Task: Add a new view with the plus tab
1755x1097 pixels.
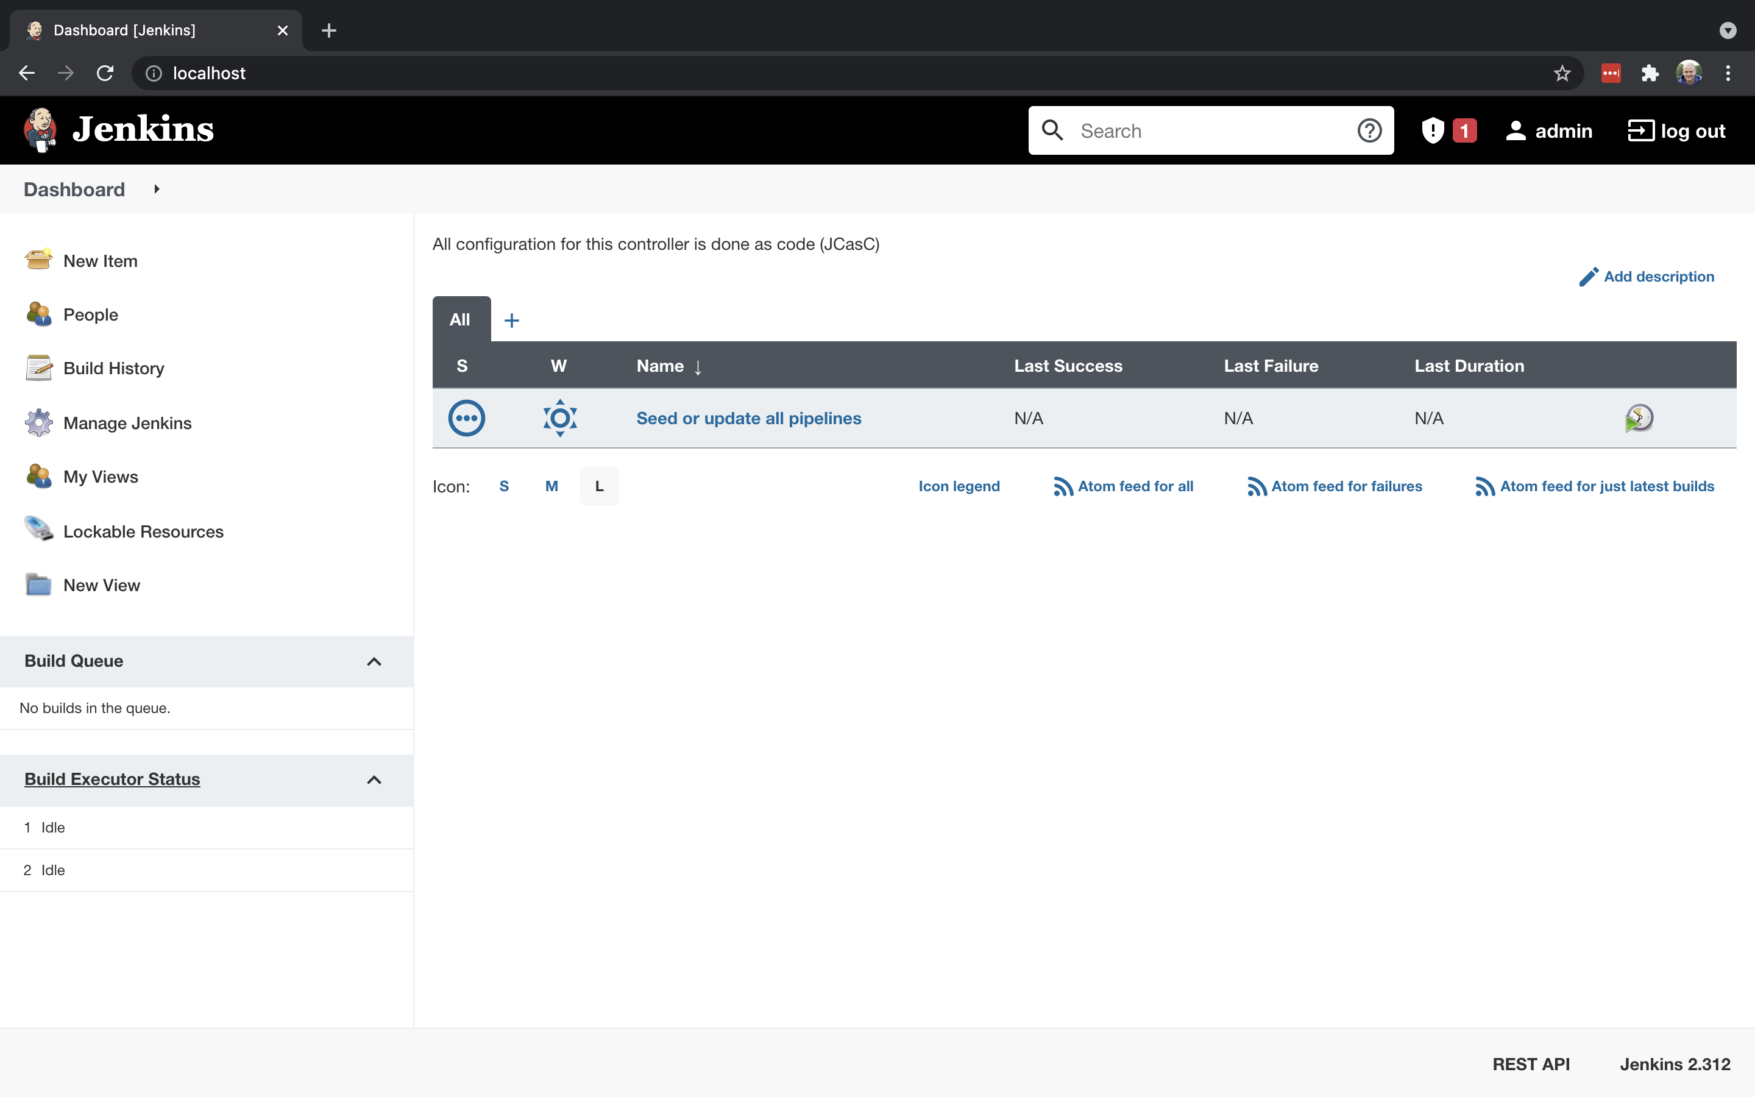Action: click(x=512, y=320)
